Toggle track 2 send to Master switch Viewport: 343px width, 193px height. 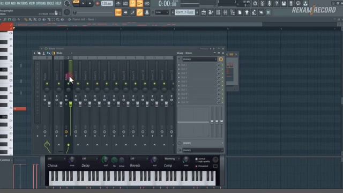click(68, 145)
